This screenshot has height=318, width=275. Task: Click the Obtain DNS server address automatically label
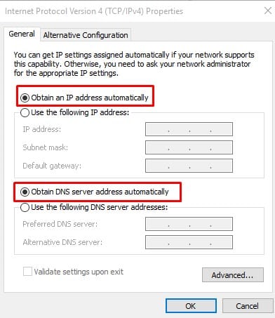pos(100,192)
